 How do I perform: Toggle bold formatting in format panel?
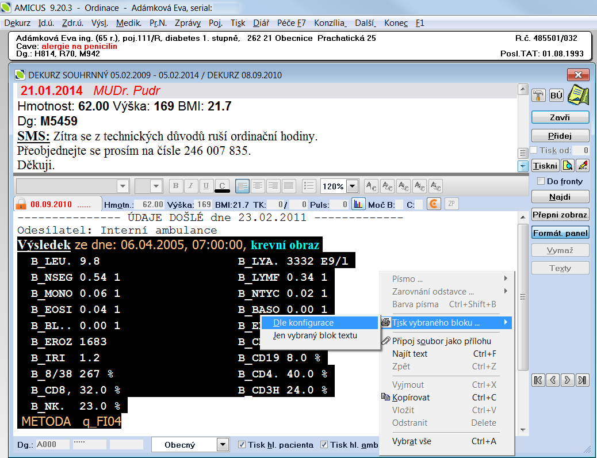175,186
